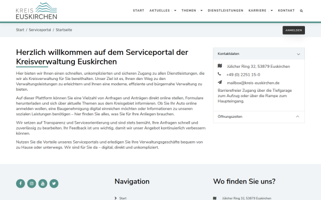Click the paper plane email icon
The image size is (321, 200).
click(x=220, y=82)
